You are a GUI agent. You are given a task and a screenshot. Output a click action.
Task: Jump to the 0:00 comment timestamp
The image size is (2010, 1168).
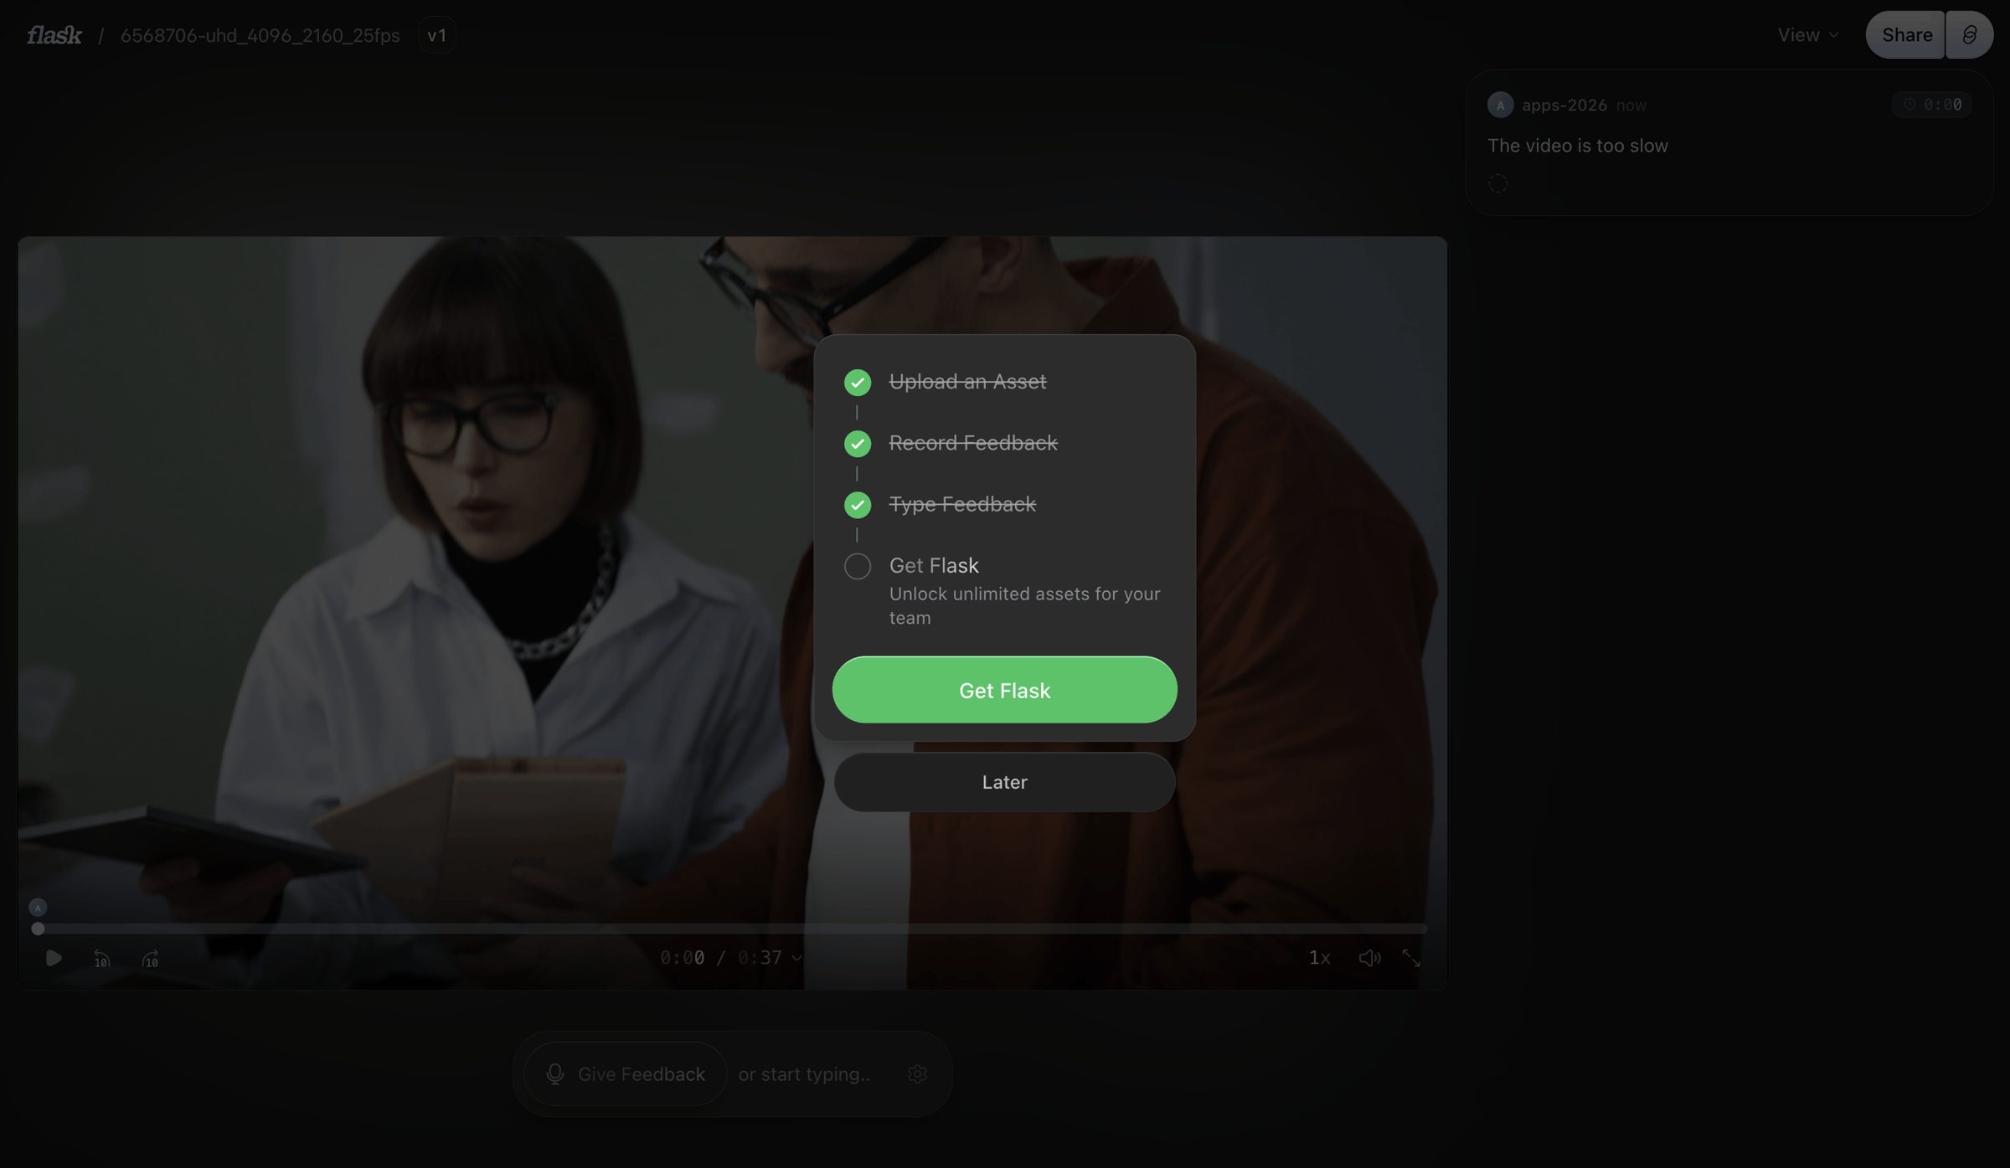(x=1932, y=105)
